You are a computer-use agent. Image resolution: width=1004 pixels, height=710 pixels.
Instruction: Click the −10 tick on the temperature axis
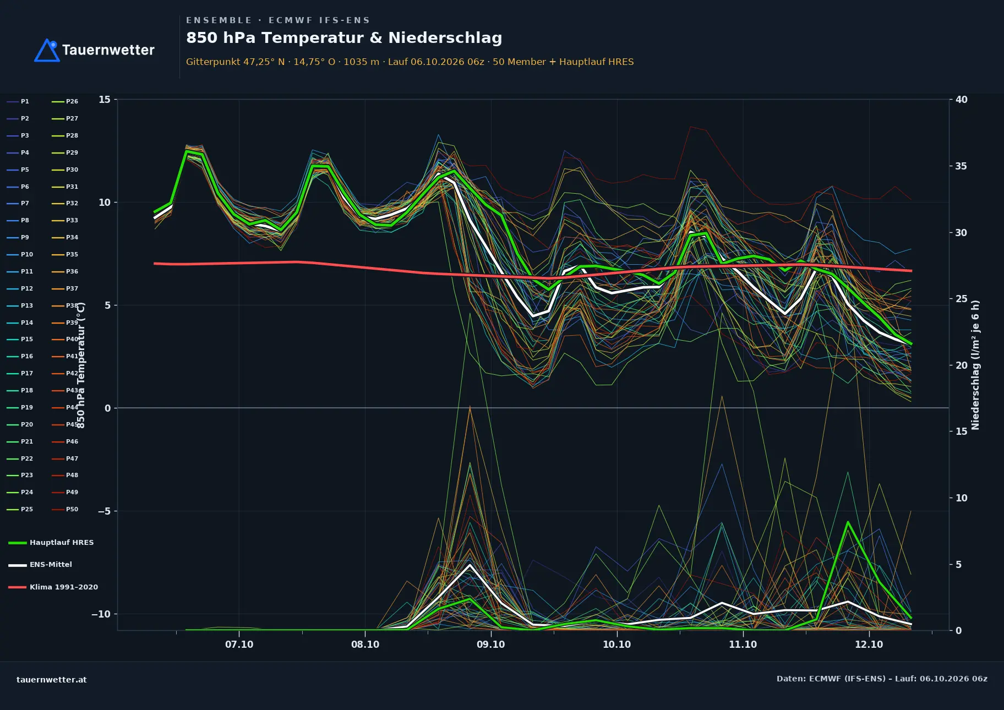coord(101,614)
